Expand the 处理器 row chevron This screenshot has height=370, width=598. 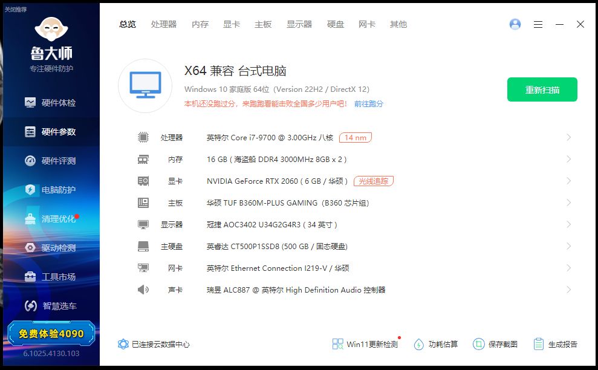568,137
